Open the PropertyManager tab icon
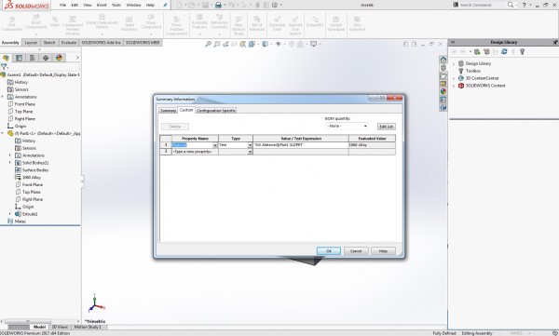Screen dimensions: 559x336 pos(19,58)
